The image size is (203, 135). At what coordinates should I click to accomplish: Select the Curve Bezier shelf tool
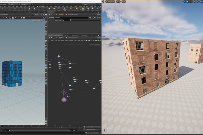click(15, 9)
